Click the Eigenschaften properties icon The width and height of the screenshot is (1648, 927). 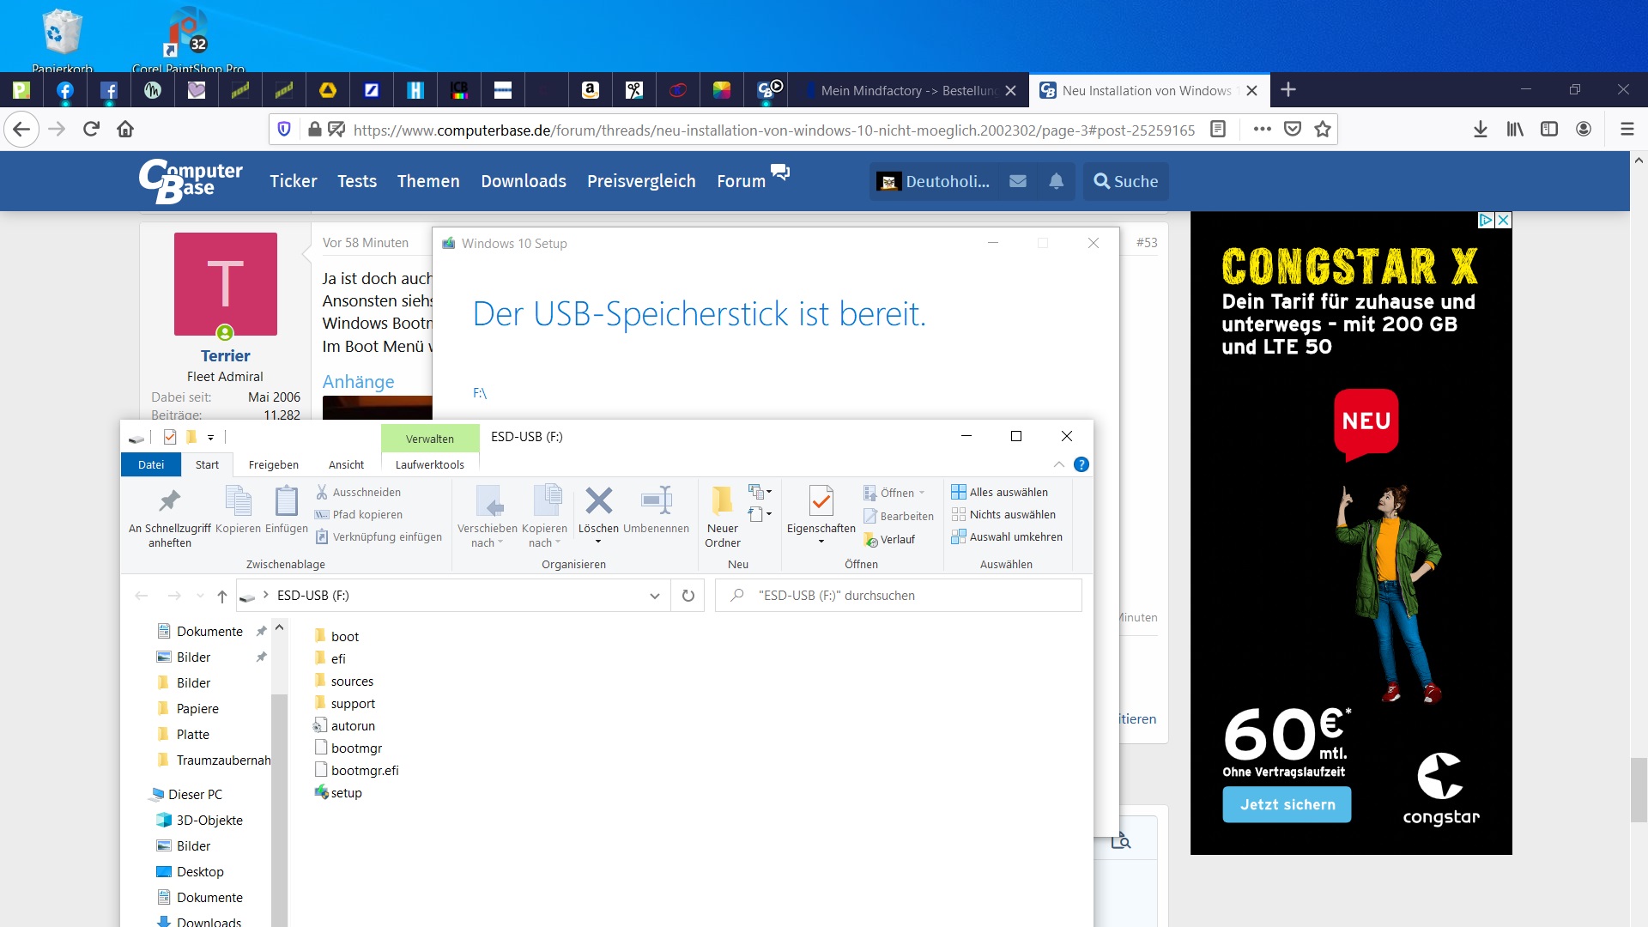(821, 500)
